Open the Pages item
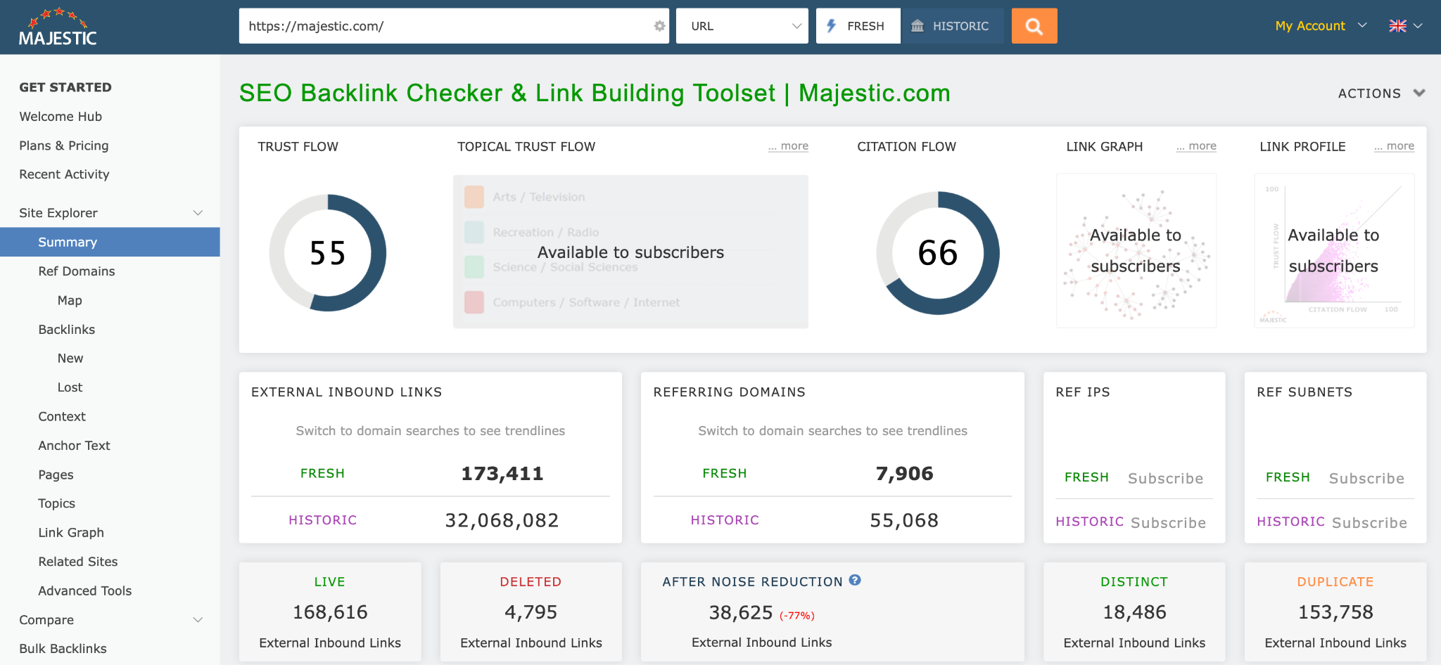 pos(56,474)
